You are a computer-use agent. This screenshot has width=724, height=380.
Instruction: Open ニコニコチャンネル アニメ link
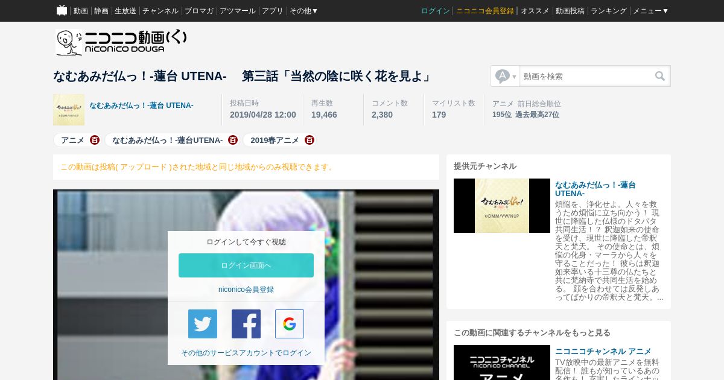[x=603, y=351]
